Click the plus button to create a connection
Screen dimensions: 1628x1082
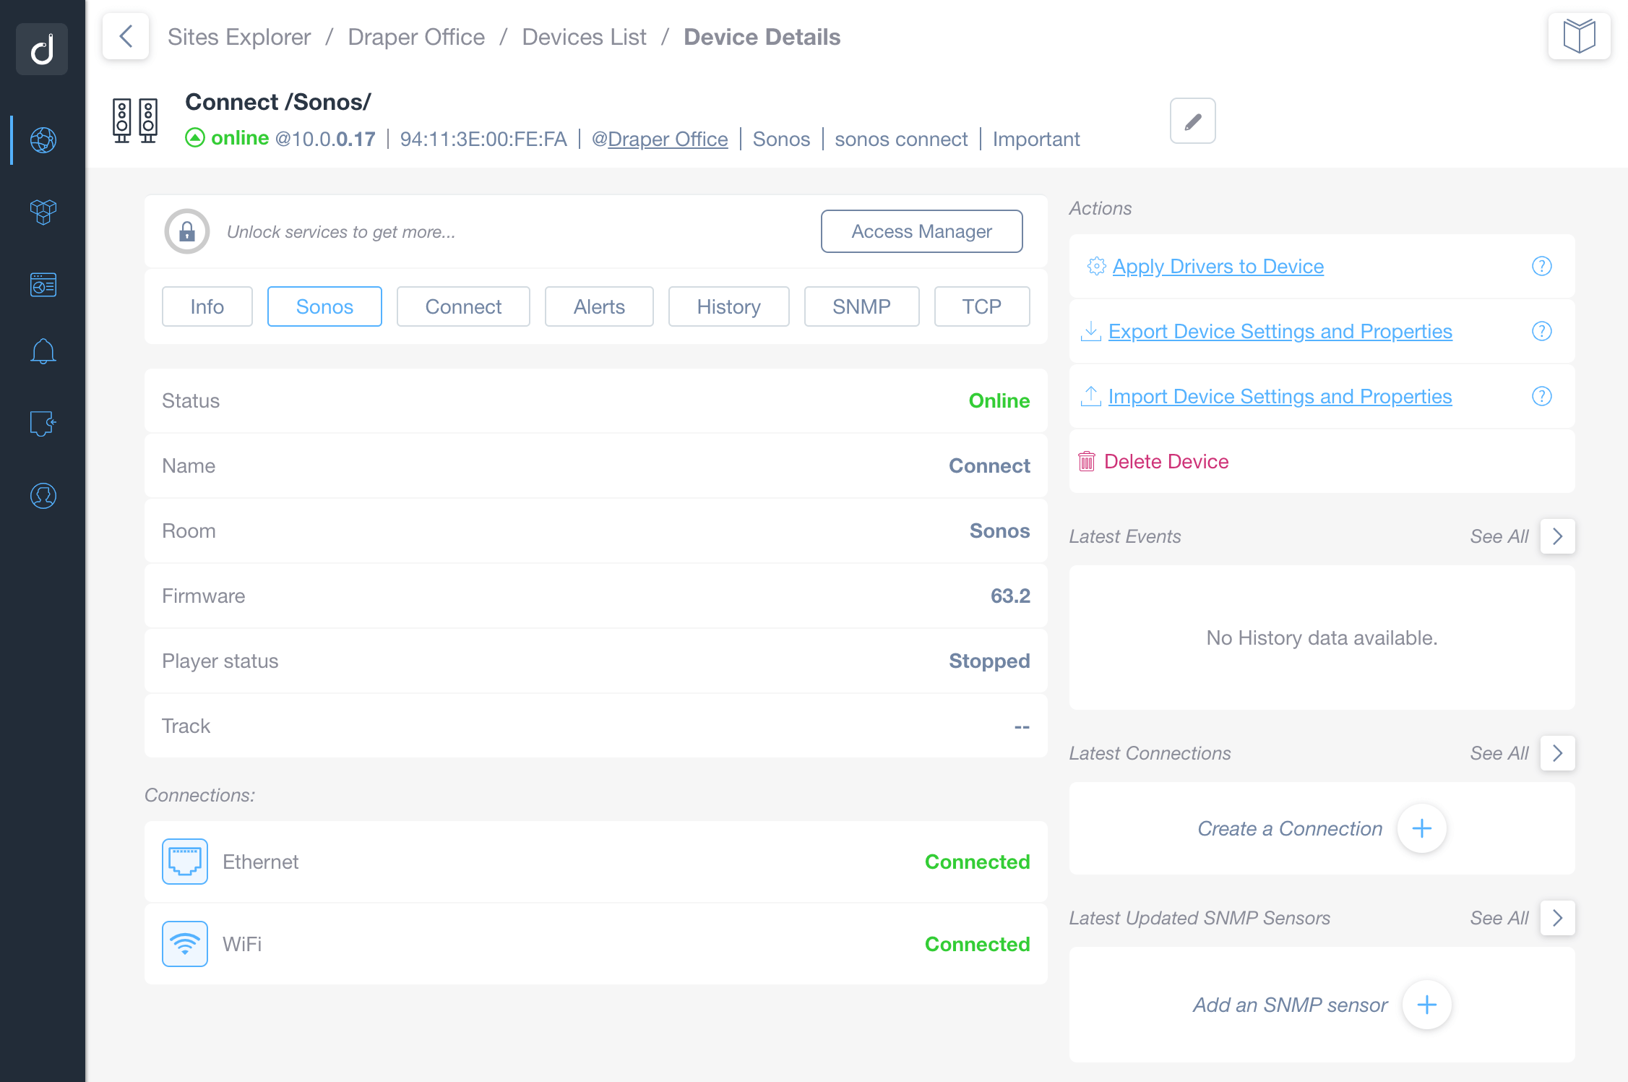point(1422,828)
